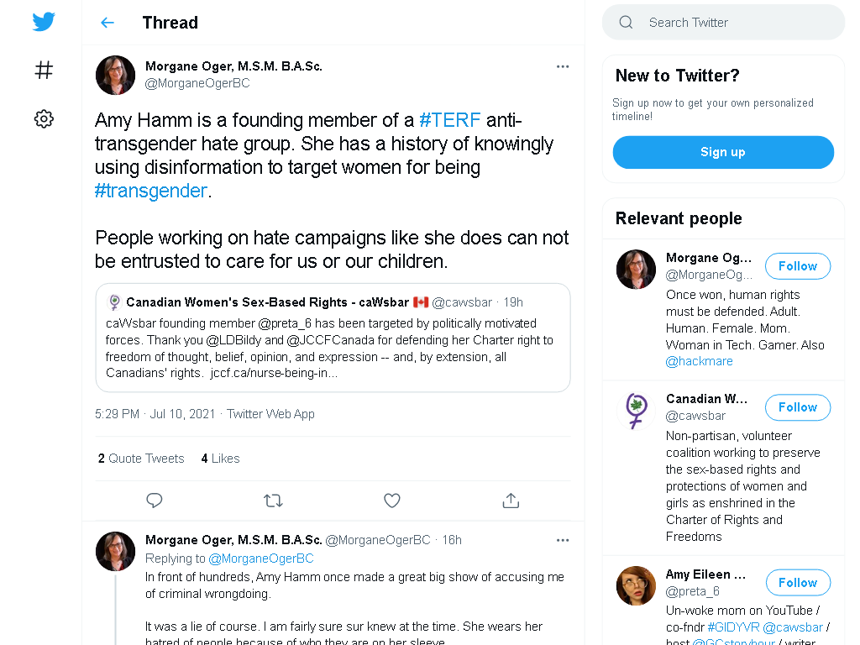View the 4 Likes list
This screenshot has width=860, height=645.
pos(221,458)
